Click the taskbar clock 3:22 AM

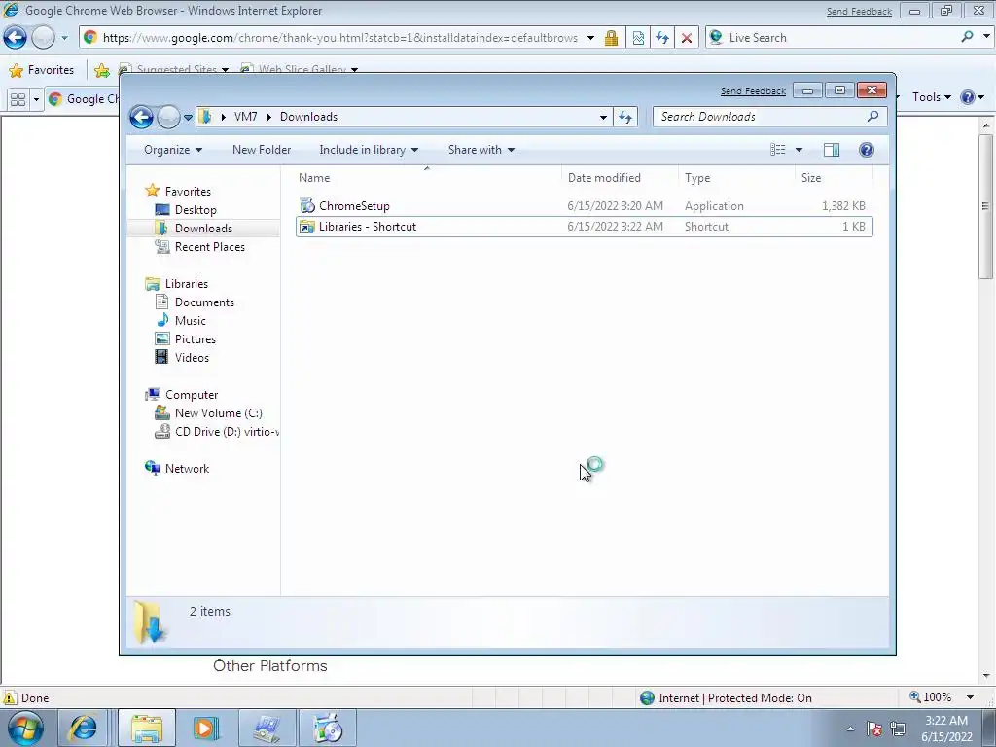coord(946,721)
